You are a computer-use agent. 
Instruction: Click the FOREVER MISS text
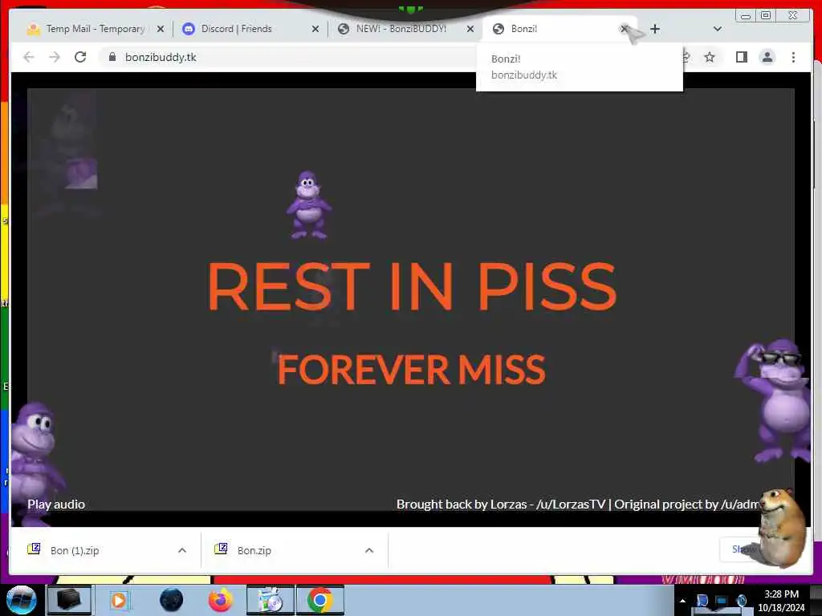tap(412, 370)
